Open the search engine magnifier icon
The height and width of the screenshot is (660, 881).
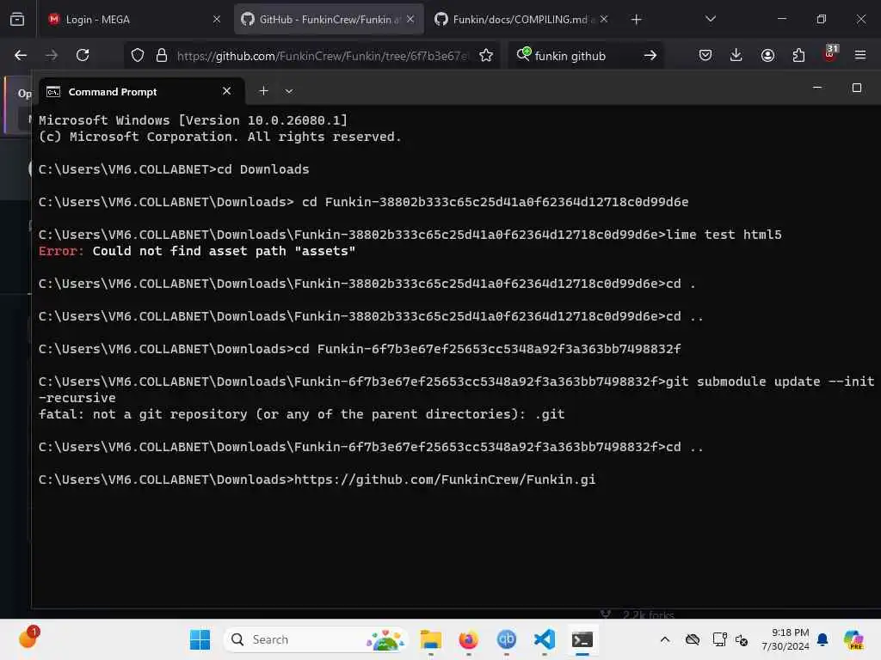(x=524, y=54)
